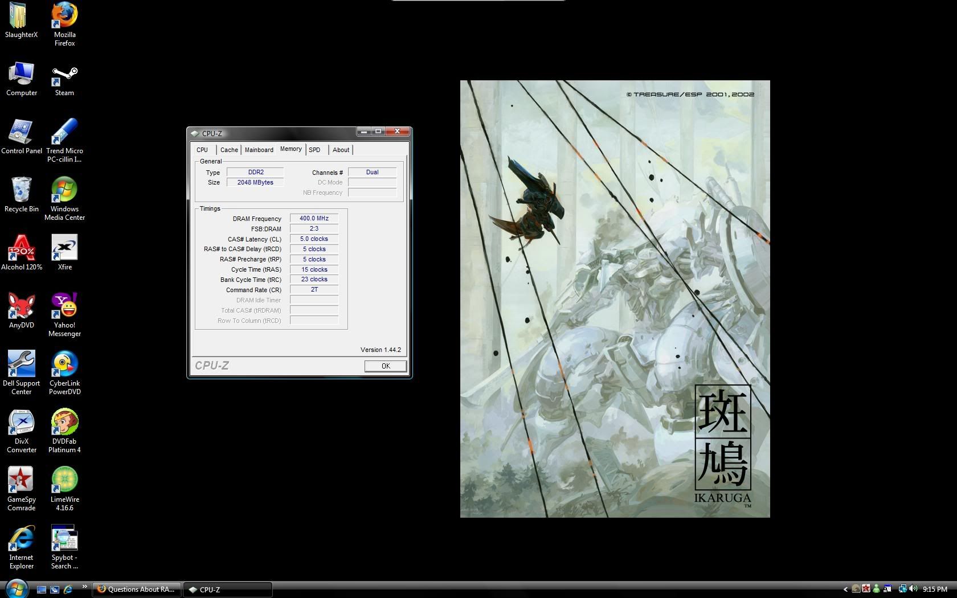Launch Mozilla Firefox from the desktop
957x598 pixels.
[x=64, y=24]
